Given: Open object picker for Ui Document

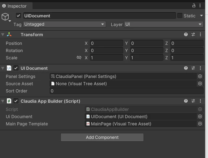Looking at the screenshot, I should pos(200,116).
